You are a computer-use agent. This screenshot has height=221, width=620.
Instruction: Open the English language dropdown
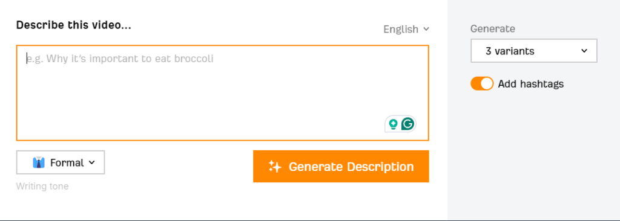406,29
